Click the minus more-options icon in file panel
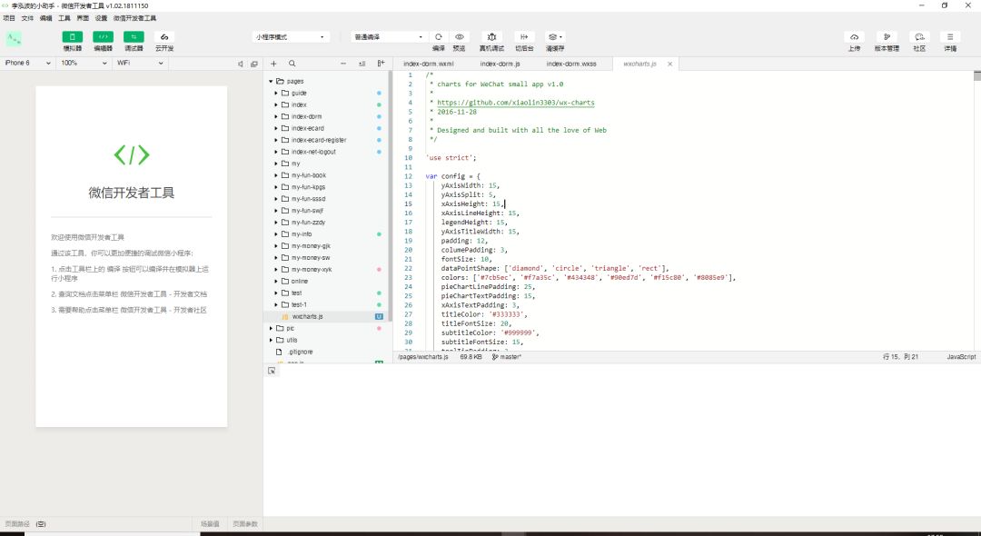 click(x=342, y=64)
